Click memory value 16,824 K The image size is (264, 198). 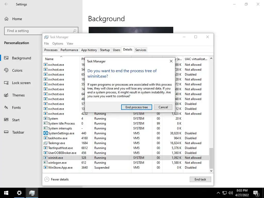[176, 143]
